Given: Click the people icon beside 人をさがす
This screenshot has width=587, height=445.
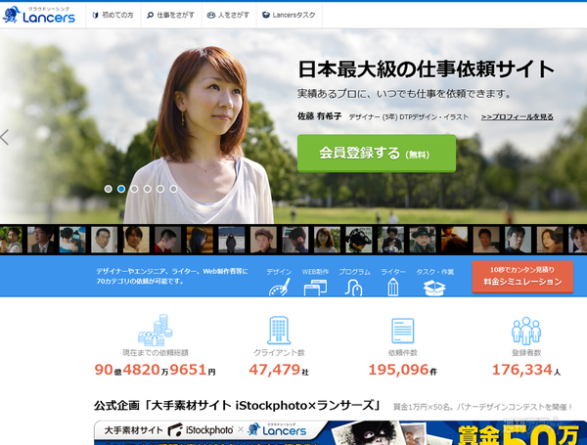Looking at the screenshot, I should 211,15.
